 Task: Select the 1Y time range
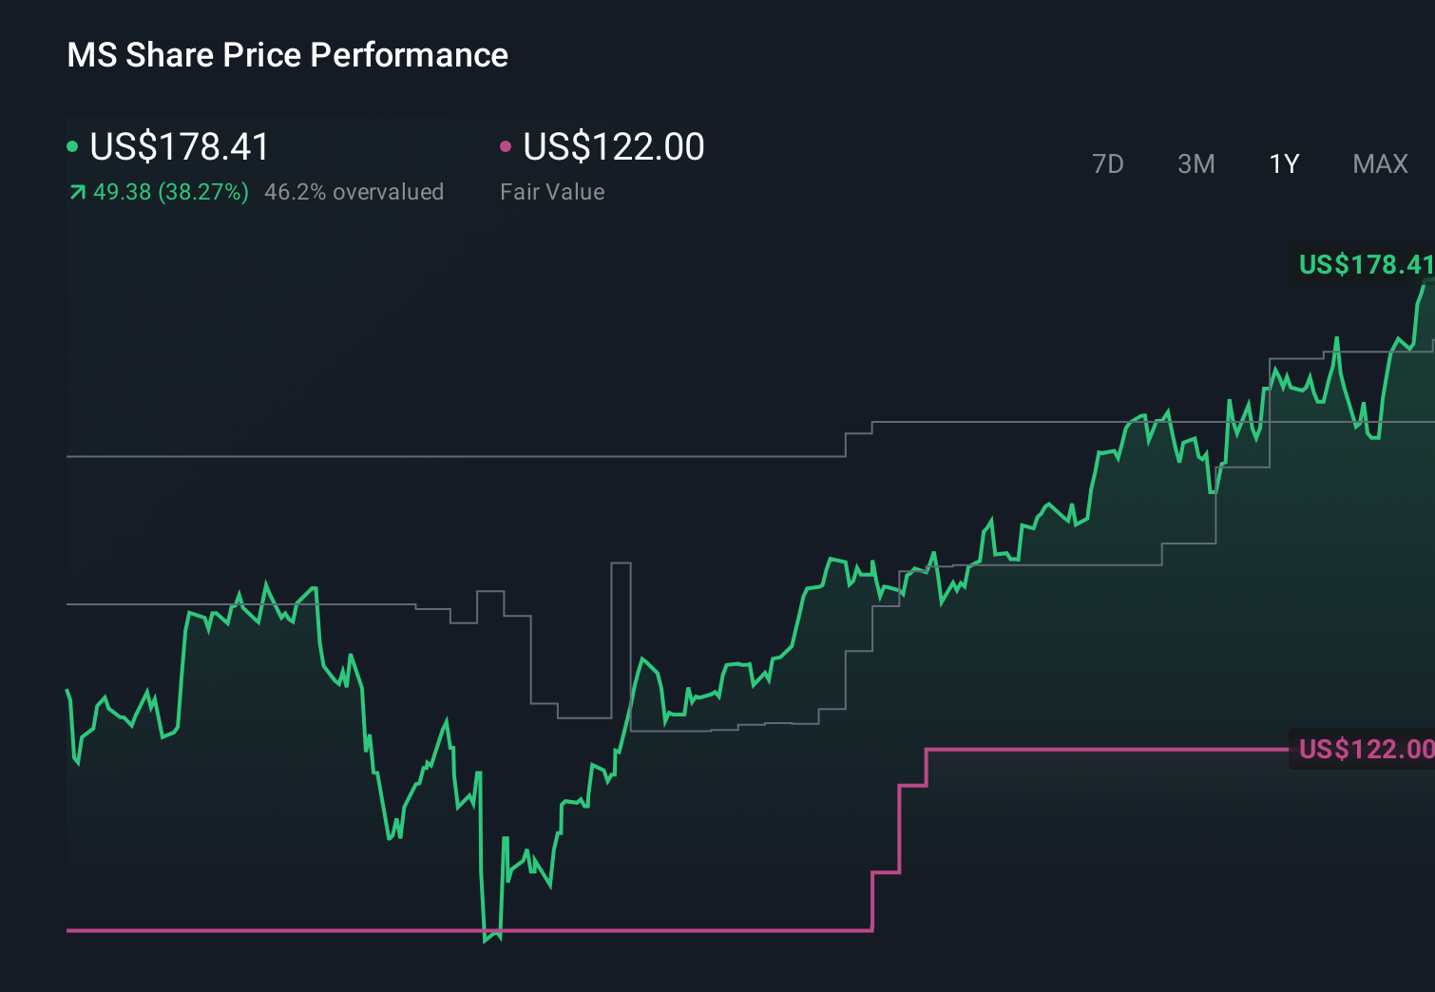tap(1283, 163)
